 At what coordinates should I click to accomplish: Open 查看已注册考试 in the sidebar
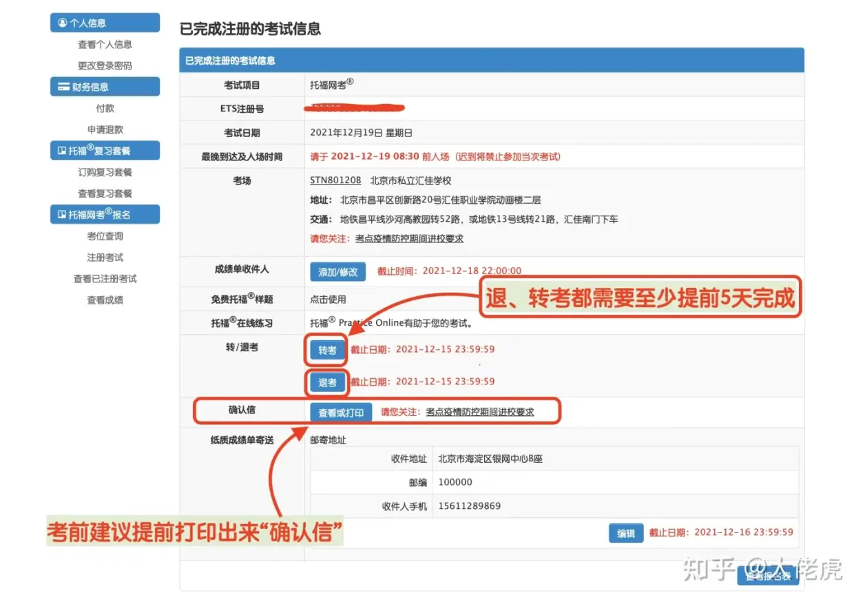point(105,279)
